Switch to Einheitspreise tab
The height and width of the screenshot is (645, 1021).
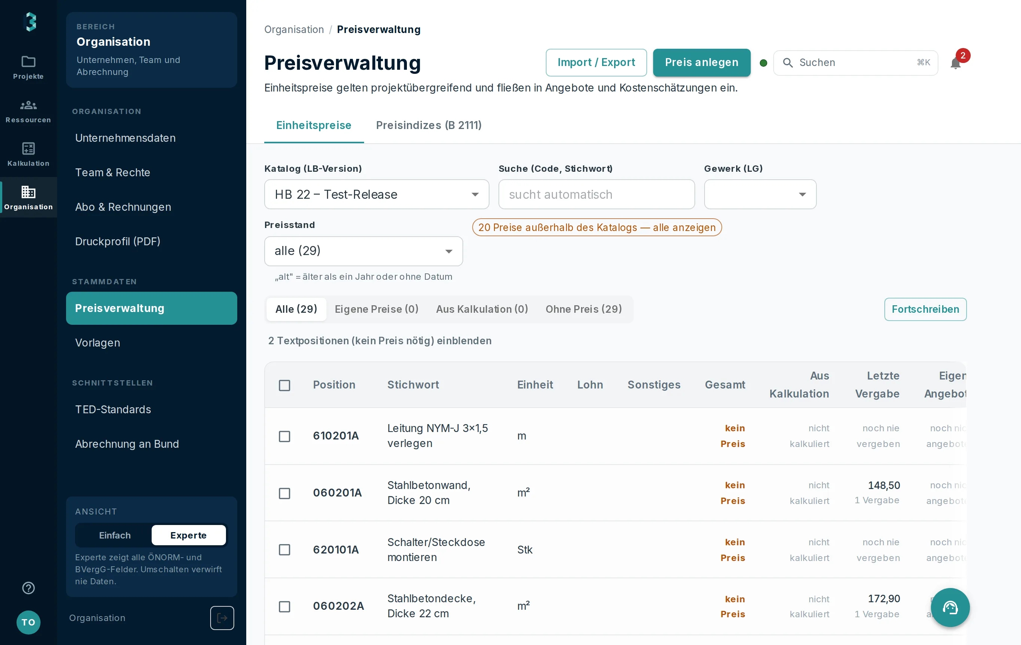pyautogui.click(x=314, y=125)
